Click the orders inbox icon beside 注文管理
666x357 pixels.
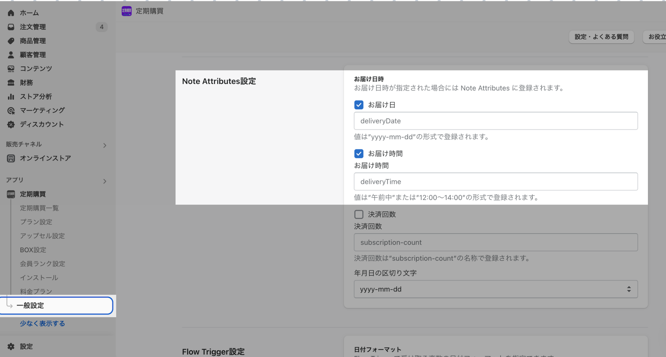tap(11, 27)
